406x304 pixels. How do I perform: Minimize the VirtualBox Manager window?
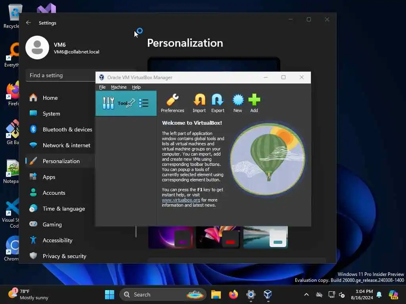265,77
